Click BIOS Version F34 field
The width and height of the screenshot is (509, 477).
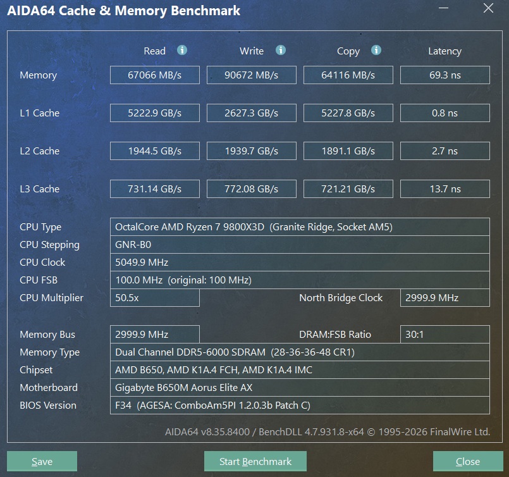coord(300,406)
